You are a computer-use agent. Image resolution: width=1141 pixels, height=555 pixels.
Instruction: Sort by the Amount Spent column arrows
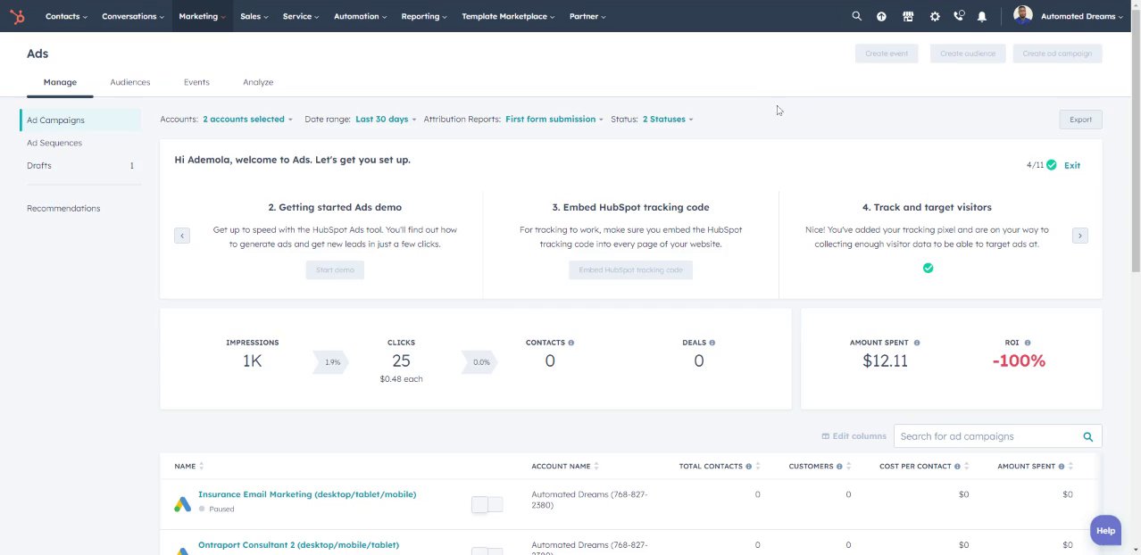tap(1070, 466)
